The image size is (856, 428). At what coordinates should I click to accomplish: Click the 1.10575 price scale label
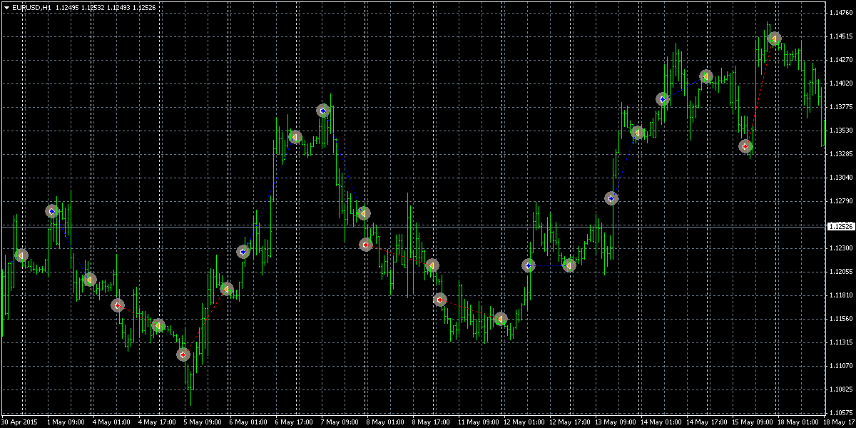(841, 413)
